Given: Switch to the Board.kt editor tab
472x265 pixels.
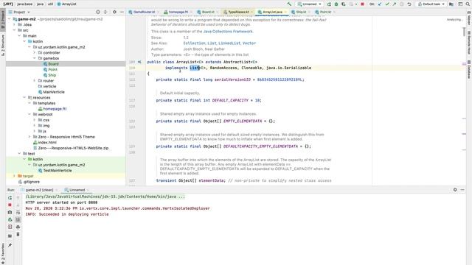Looking at the screenshot, I should [x=208, y=12].
